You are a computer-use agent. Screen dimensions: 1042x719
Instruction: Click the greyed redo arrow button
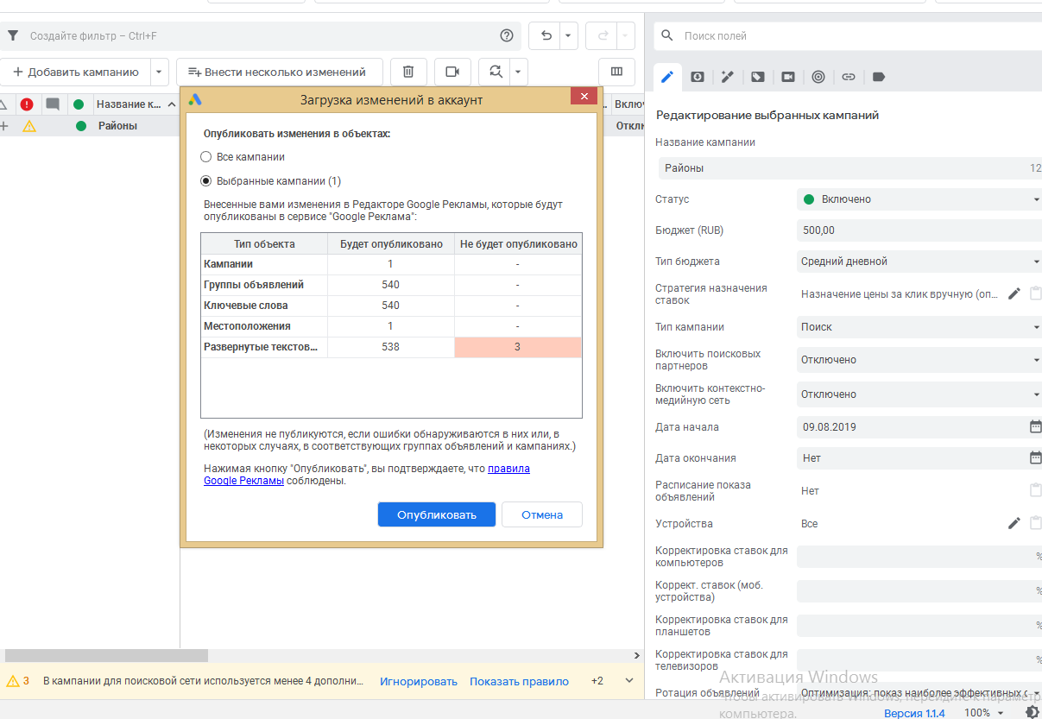(x=603, y=35)
